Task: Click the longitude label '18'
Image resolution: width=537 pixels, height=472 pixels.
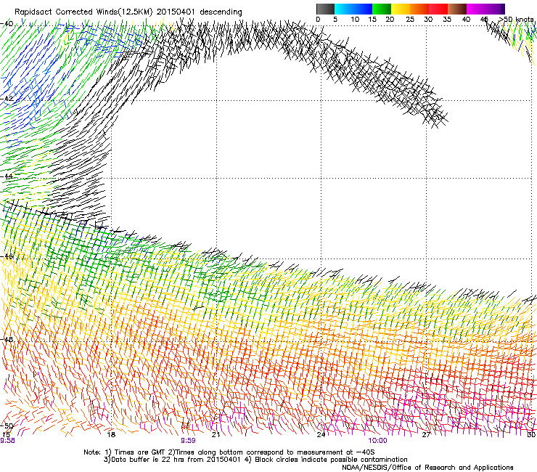Action: click(x=111, y=434)
